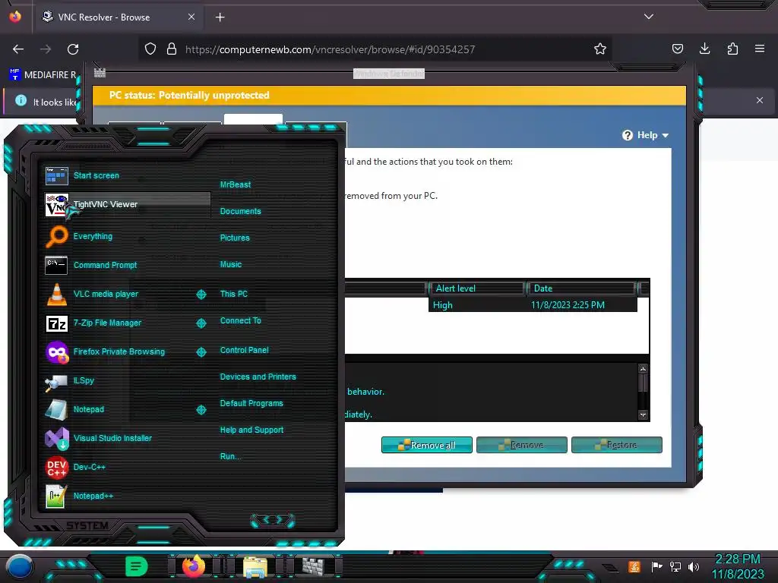Expand Notepad jump list arrow
This screenshot has height=583, width=778.
point(201,409)
